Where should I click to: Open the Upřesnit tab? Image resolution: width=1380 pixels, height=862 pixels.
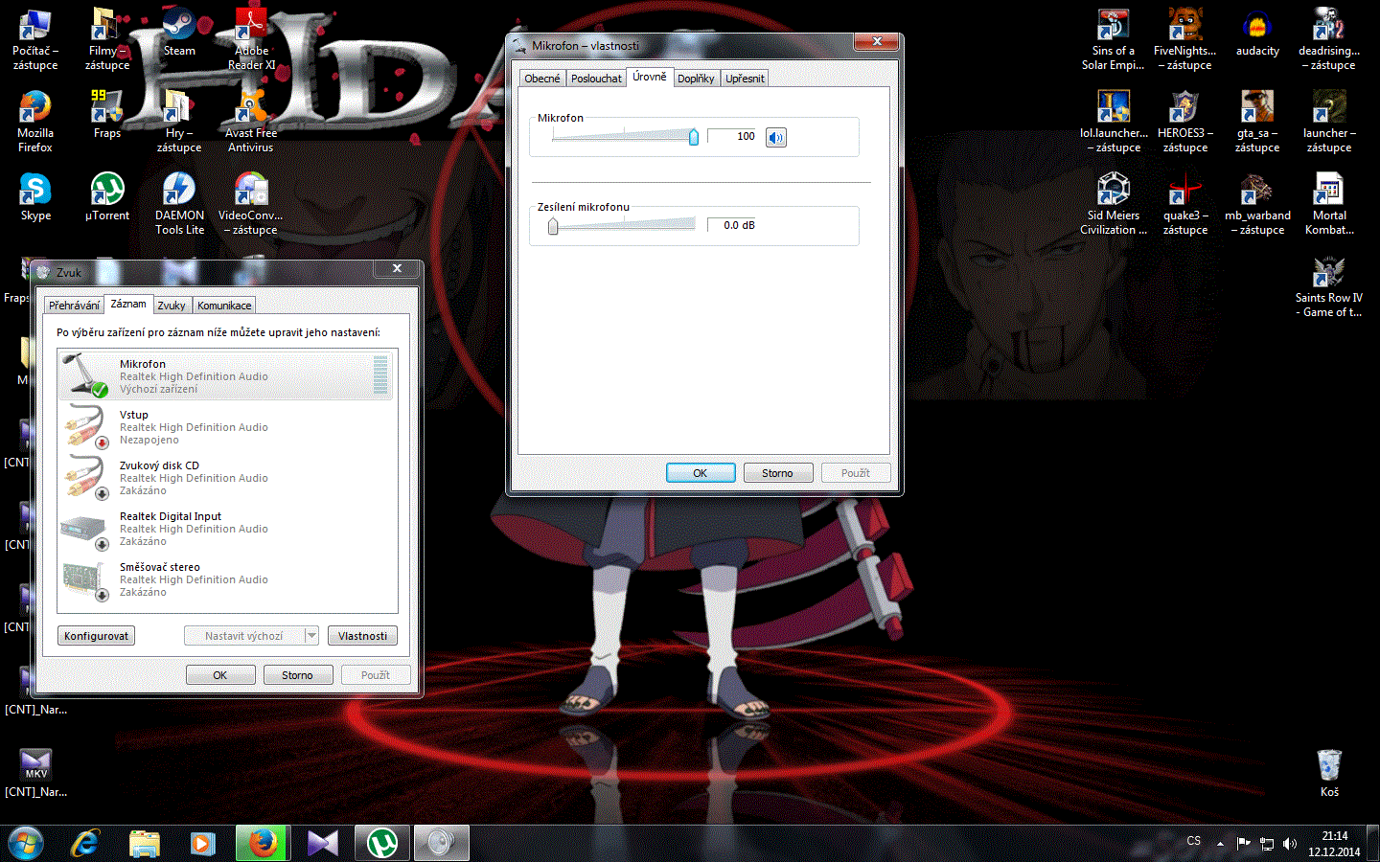tap(745, 79)
